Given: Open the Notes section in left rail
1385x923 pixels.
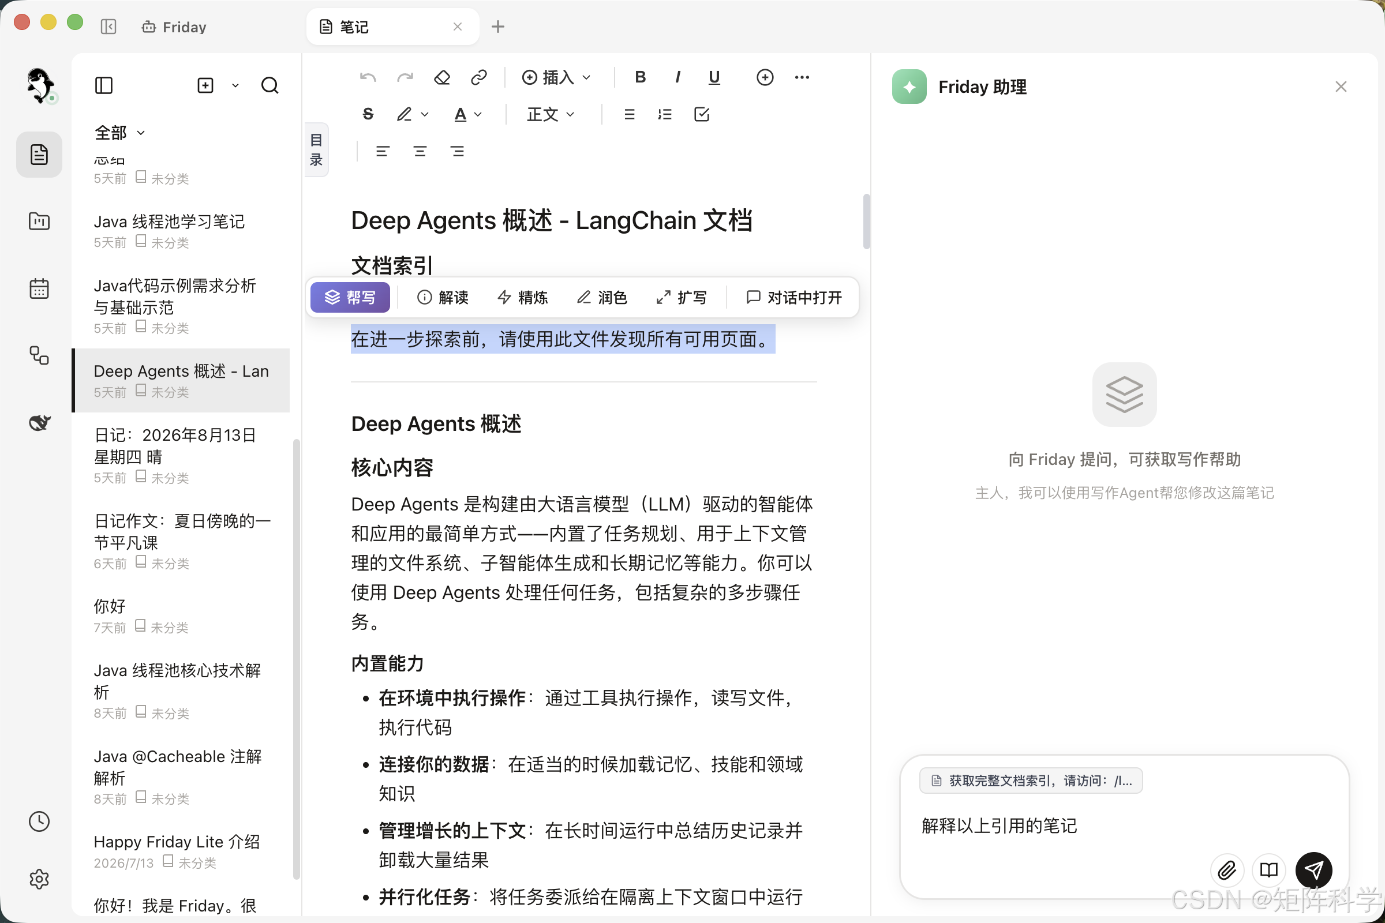Looking at the screenshot, I should click(39, 154).
